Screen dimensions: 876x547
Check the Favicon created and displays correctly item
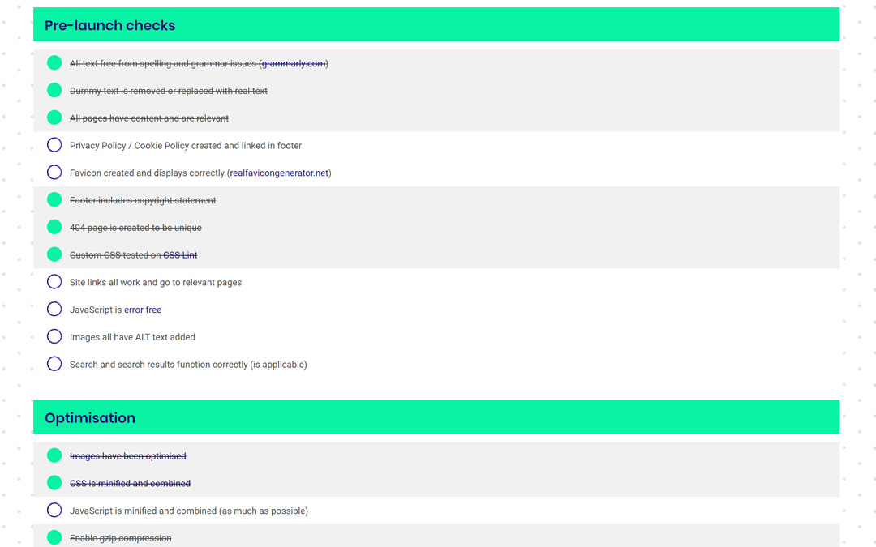point(54,172)
